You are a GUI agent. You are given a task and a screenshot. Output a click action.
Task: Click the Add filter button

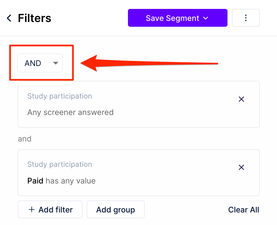pos(50,209)
